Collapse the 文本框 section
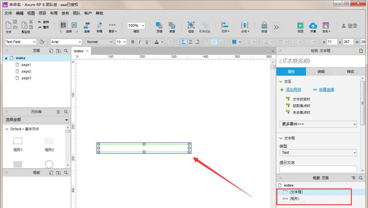The image size is (368, 208). (x=281, y=138)
